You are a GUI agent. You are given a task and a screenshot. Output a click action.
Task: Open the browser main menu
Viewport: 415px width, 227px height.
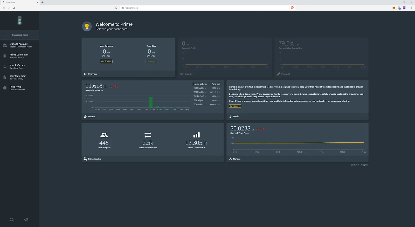[411, 8]
